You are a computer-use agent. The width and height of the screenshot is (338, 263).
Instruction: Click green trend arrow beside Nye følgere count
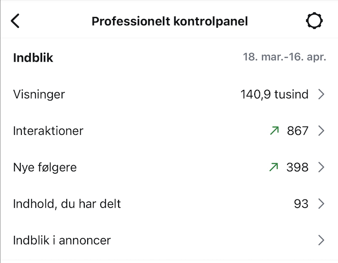click(x=275, y=167)
